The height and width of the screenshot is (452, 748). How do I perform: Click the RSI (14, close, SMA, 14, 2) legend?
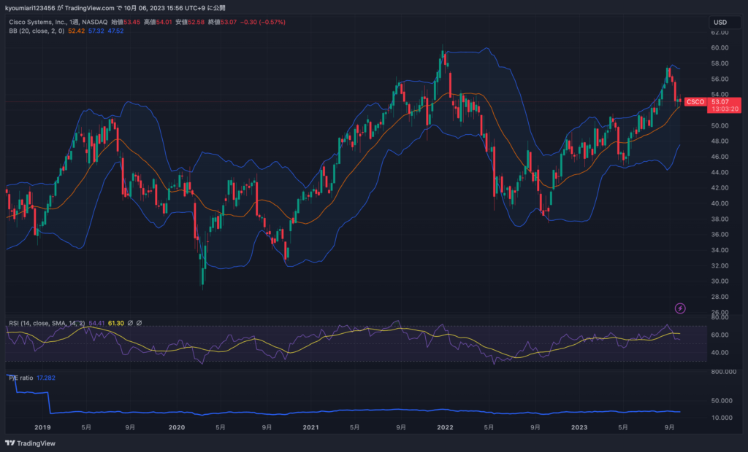coord(47,323)
